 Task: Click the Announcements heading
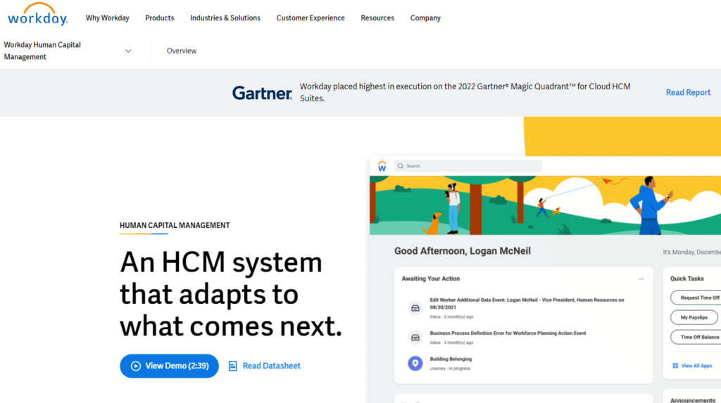click(693, 400)
